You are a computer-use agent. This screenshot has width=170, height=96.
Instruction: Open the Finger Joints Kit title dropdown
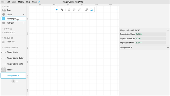[85, 2]
